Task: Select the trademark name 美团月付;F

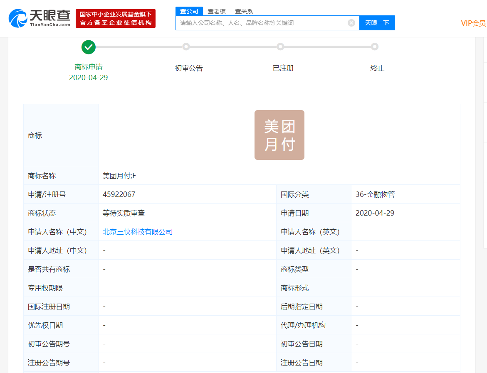Action: (x=119, y=176)
